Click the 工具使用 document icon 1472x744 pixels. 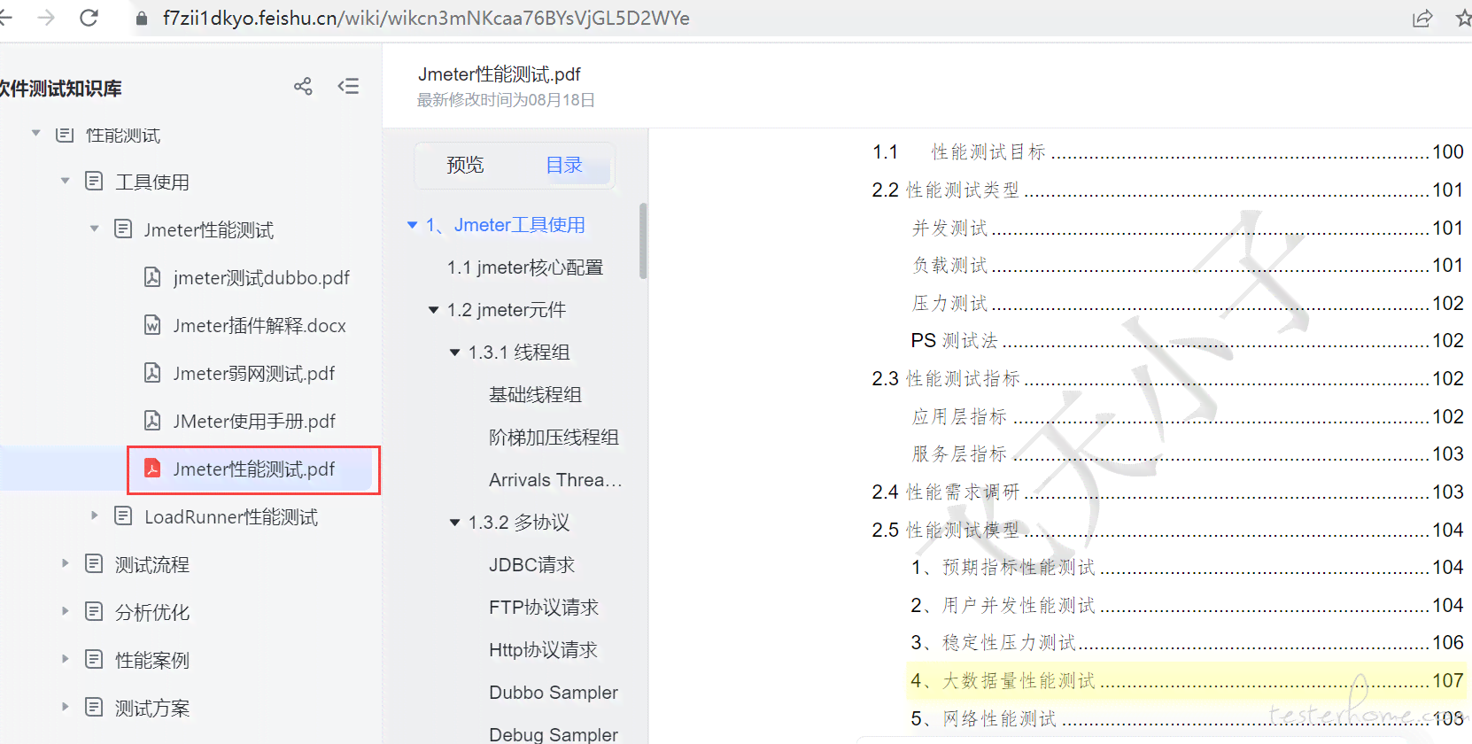tap(94, 182)
